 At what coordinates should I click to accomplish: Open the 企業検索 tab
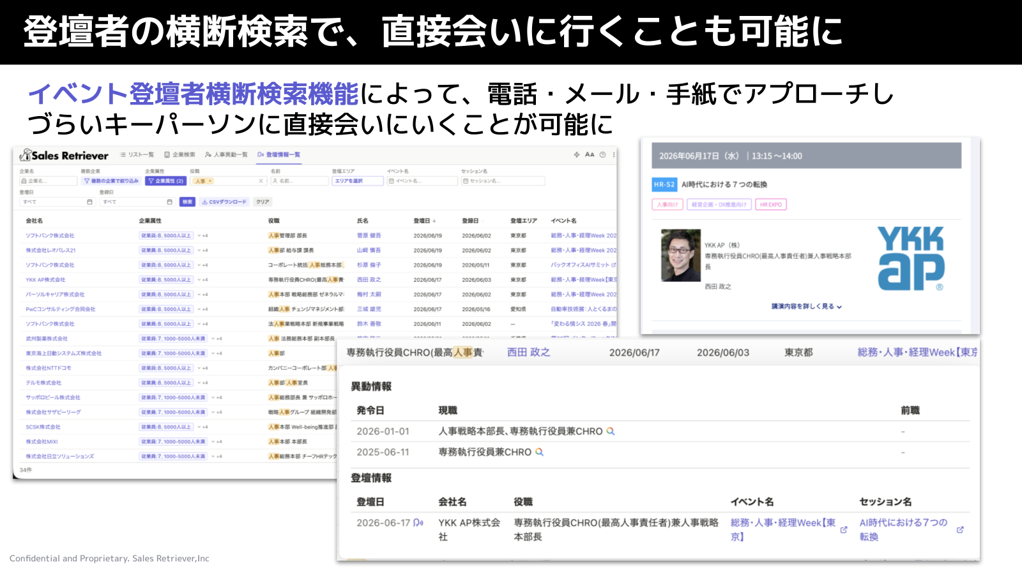tap(179, 154)
